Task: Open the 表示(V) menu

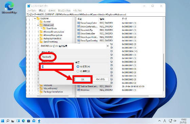Action: [52, 11]
